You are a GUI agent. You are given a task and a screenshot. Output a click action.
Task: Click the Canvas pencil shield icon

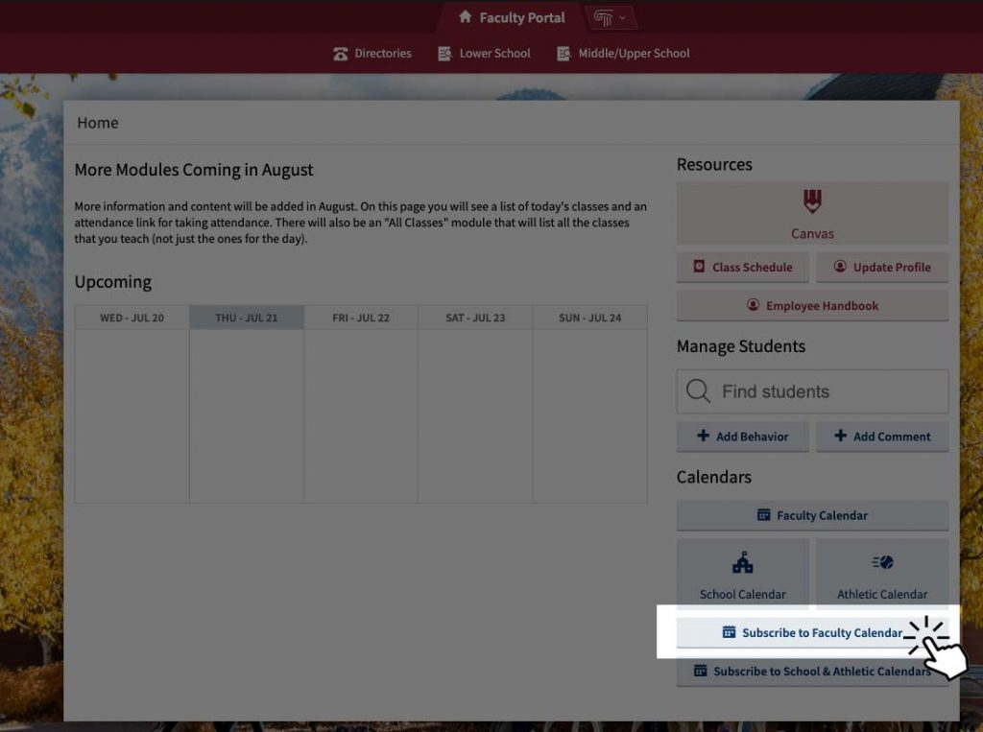tap(812, 201)
